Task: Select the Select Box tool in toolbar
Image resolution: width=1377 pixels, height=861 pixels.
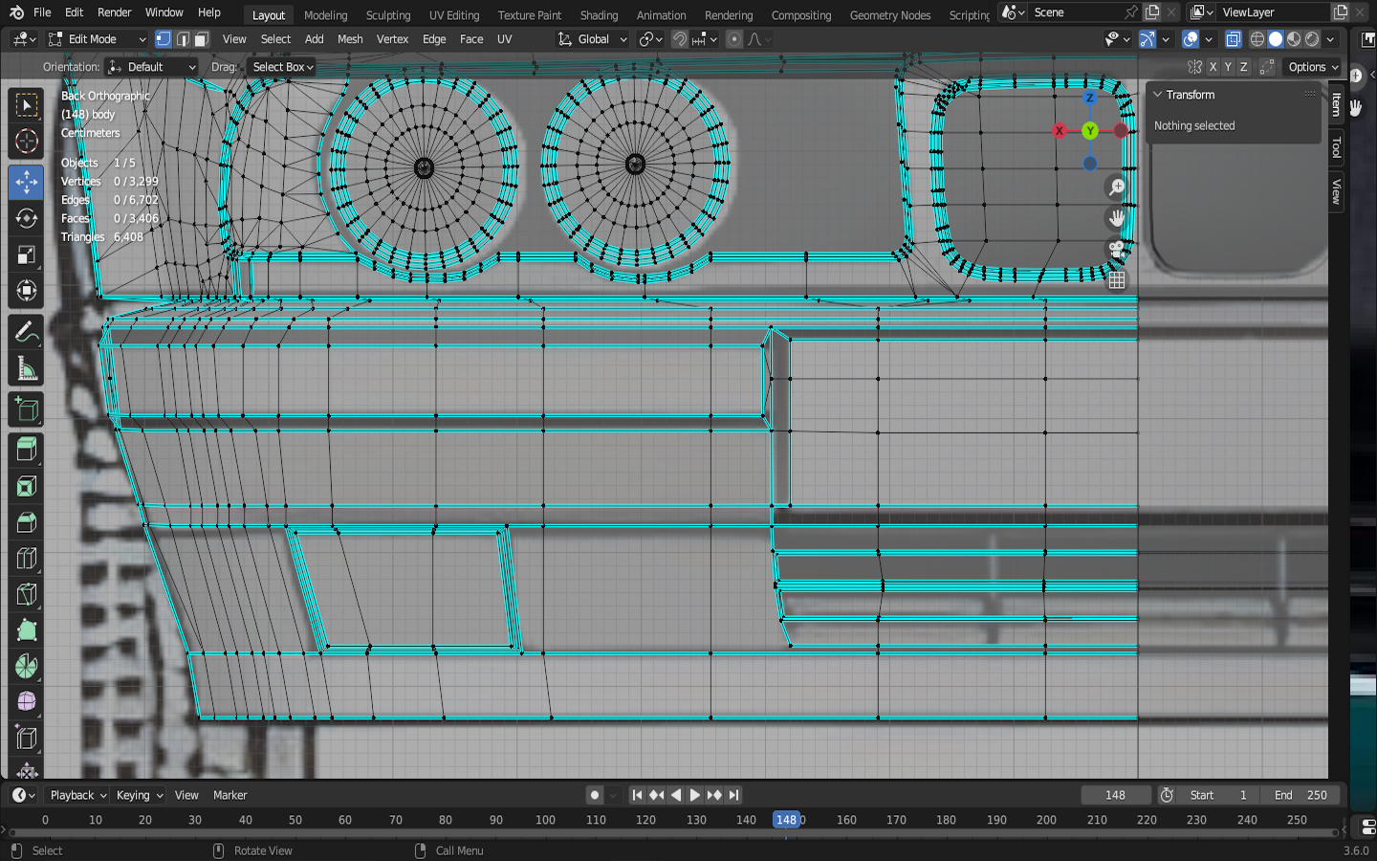Action: pyautogui.click(x=27, y=104)
